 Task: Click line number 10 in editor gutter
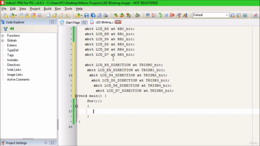(x=70, y=75)
